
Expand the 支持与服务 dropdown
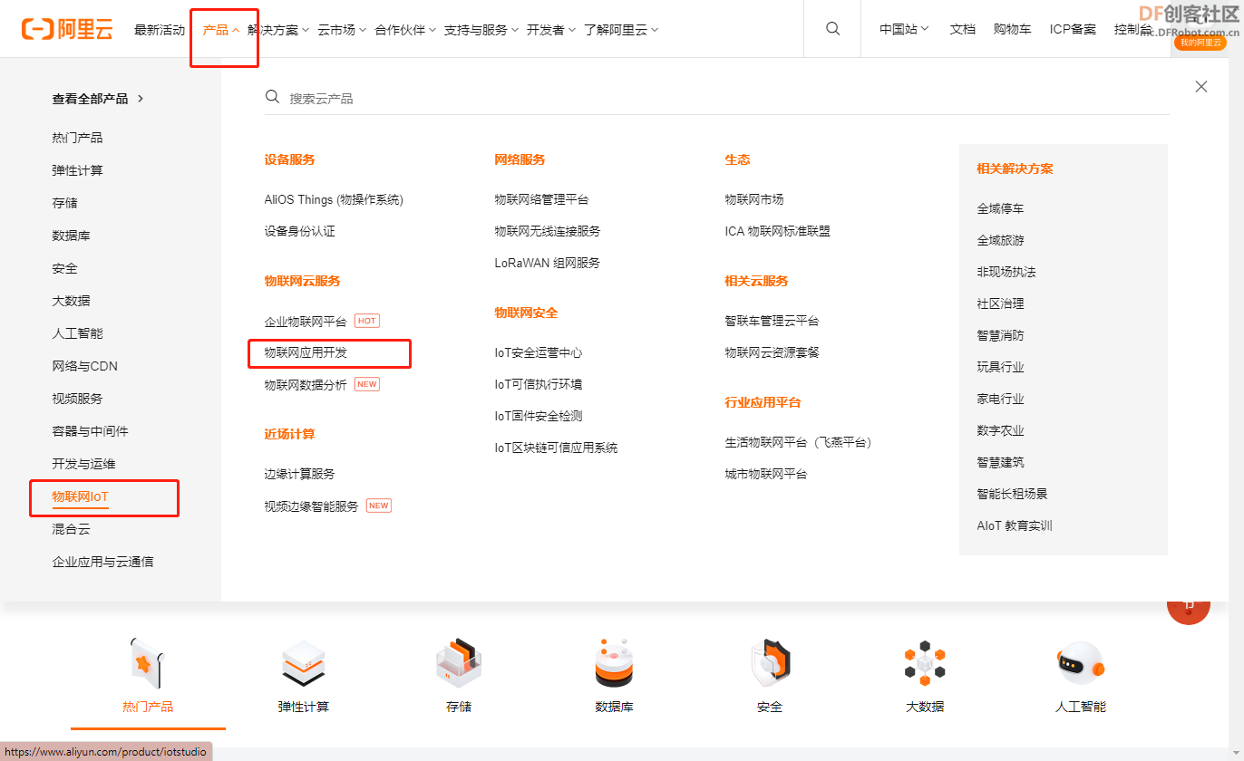pyautogui.click(x=481, y=30)
